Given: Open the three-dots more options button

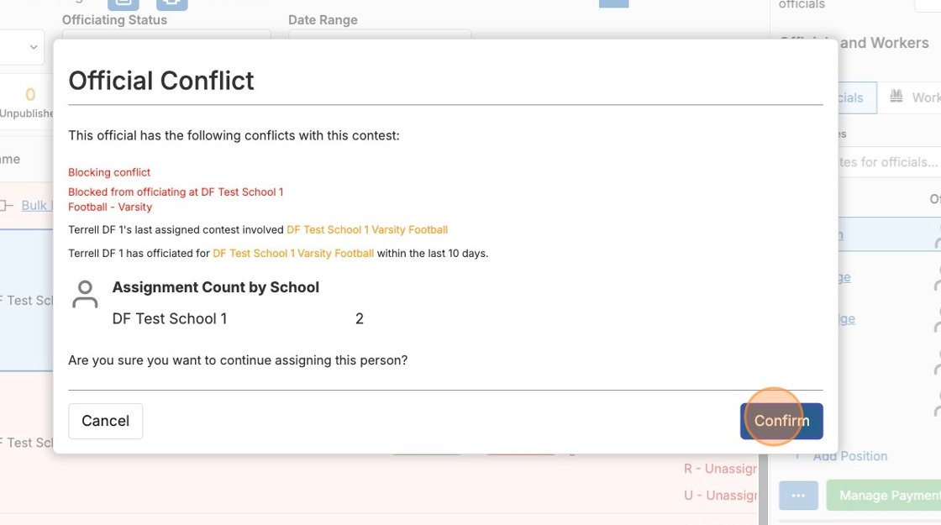Looking at the screenshot, I should pos(798,496).
